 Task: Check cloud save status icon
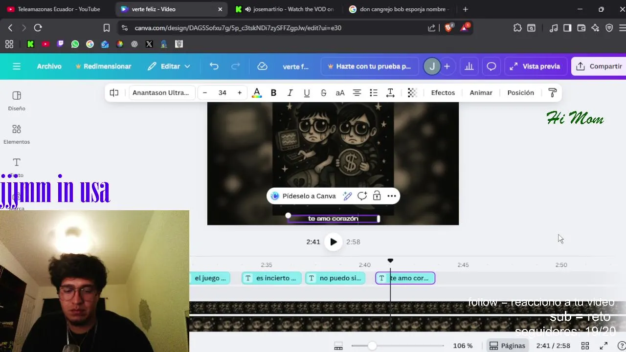click(x=263, y=66)
